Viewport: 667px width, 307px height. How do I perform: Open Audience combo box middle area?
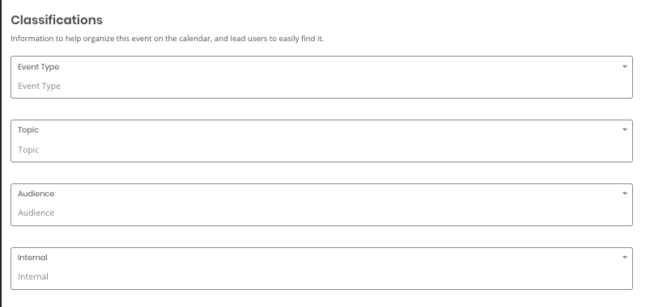coord(321,204)
